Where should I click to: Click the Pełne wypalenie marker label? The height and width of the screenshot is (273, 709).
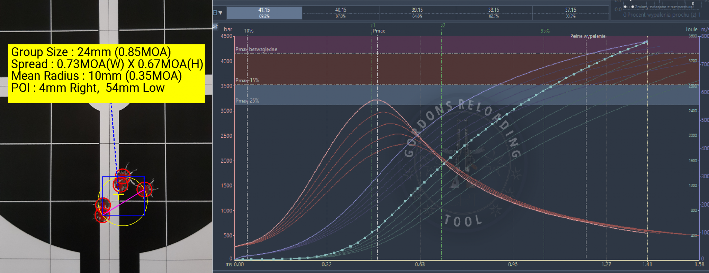pyautogui.click(x=587, y=36)
